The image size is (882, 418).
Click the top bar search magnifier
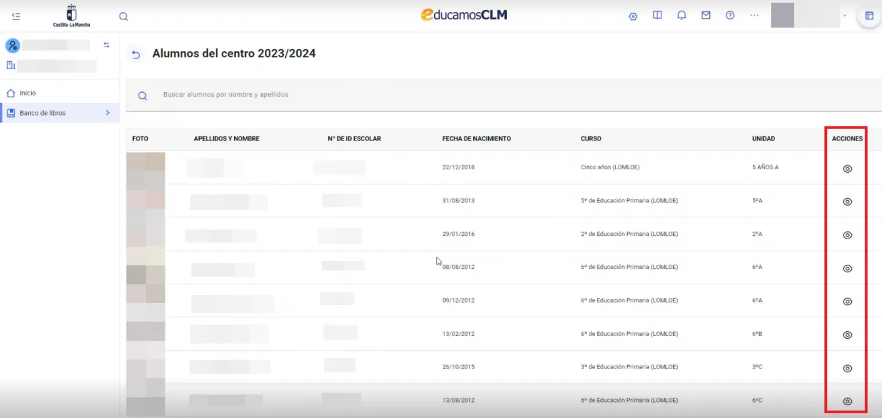123,17
